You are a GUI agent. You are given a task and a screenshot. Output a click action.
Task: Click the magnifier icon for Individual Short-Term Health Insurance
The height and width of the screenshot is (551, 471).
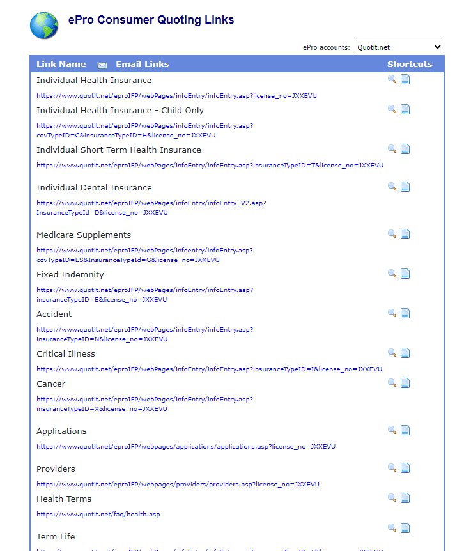(x=392, y=149)
